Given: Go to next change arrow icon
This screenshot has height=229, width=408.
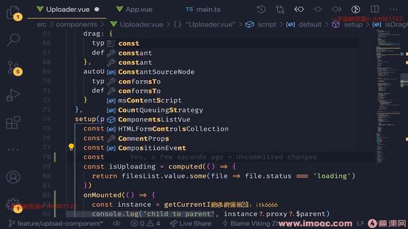Looking at the screenshot, I should 337,10.
